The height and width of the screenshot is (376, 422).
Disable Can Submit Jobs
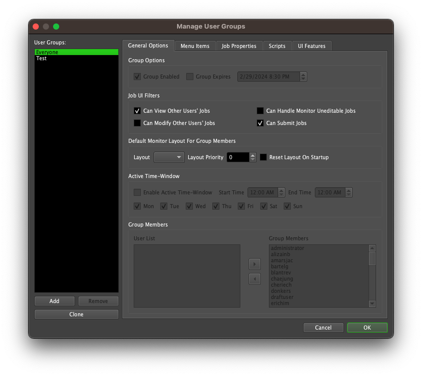260,123
